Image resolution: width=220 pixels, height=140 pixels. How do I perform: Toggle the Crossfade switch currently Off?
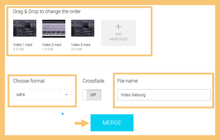(x=92, y=95)
